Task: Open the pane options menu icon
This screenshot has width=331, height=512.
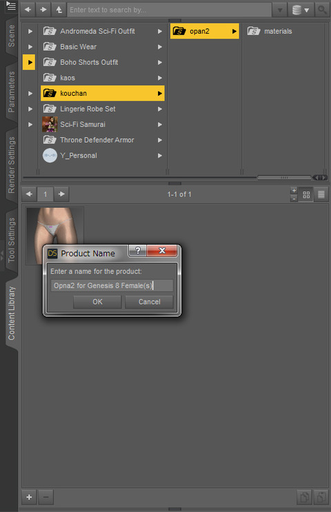Action: (11, 6)
